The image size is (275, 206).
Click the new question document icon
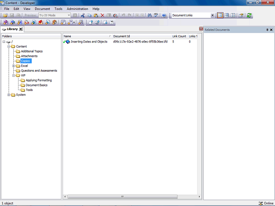[63, 22]
